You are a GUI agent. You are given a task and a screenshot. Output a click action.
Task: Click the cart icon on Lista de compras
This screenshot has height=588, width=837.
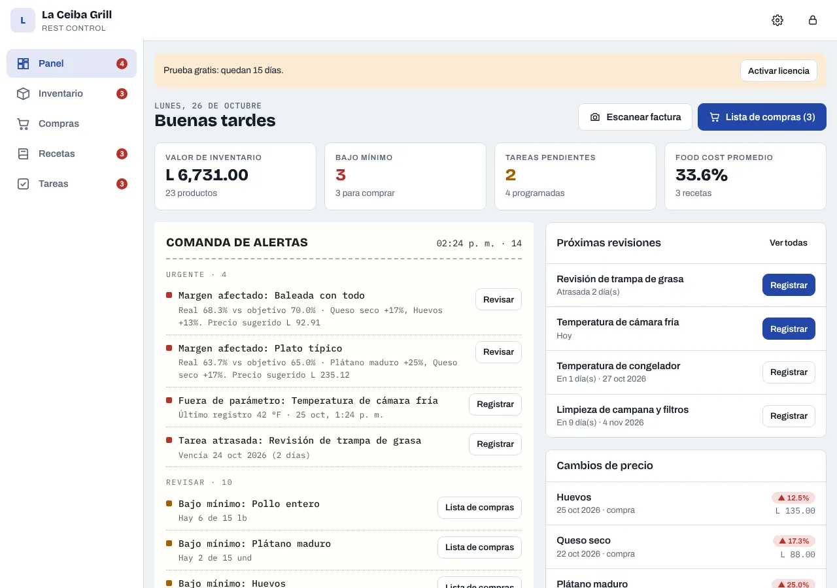coord(714,117)
